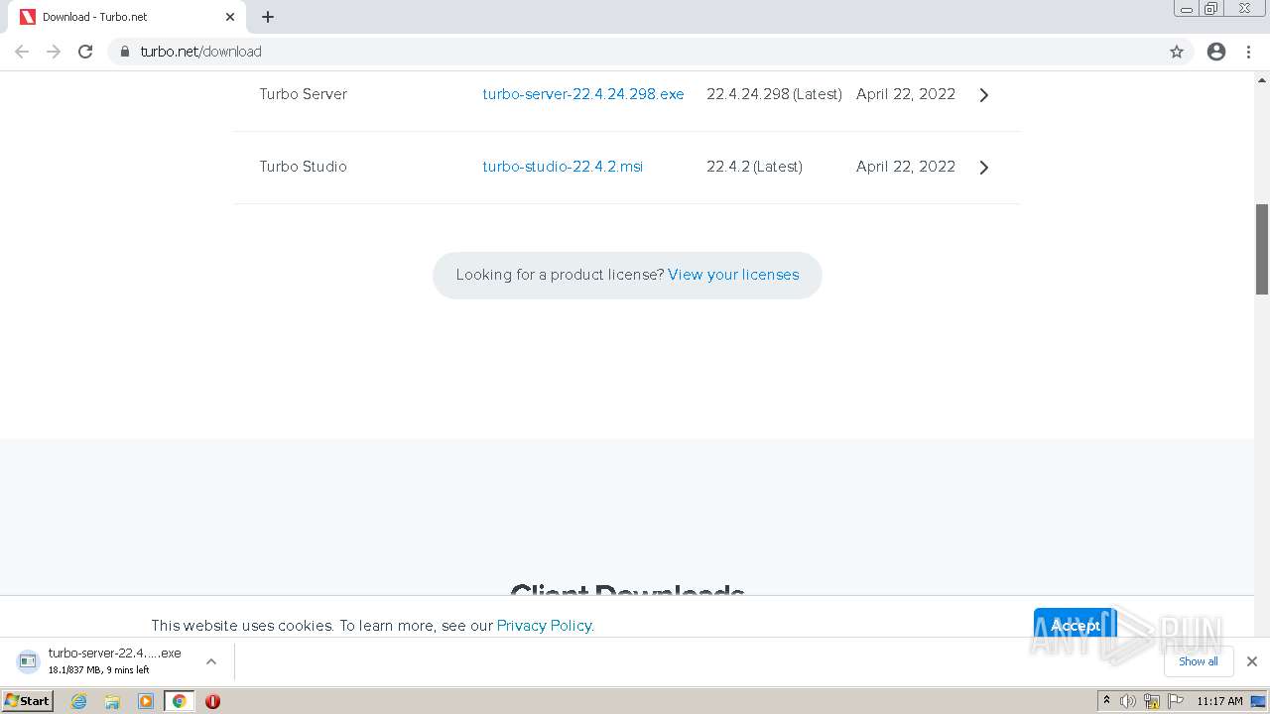Bookmark this page with the star
Viewport: 1270px width, 714px height.
point(1177,52)
